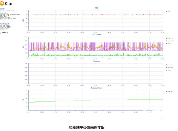Click the green voltage line in Battery chart
The image size is (178, 131).
pos(96,73)
